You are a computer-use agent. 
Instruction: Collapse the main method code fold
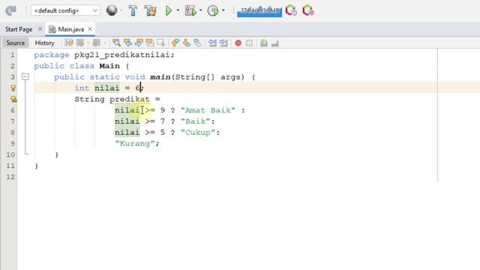25,76
